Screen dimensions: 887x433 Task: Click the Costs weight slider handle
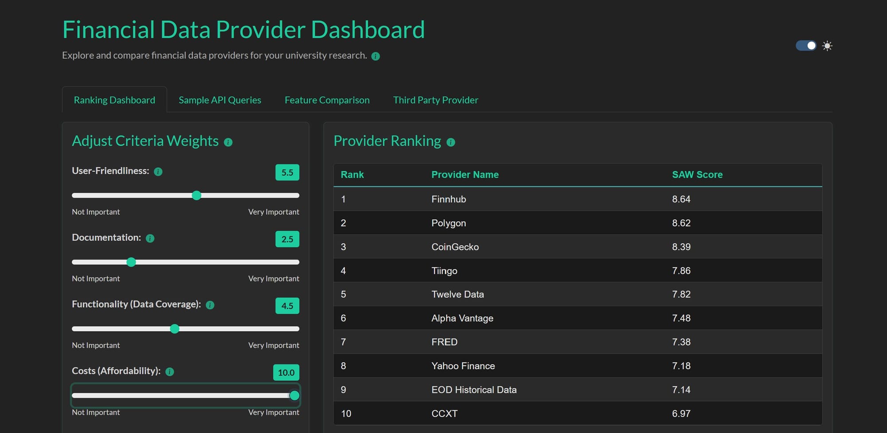pos(294,395)
